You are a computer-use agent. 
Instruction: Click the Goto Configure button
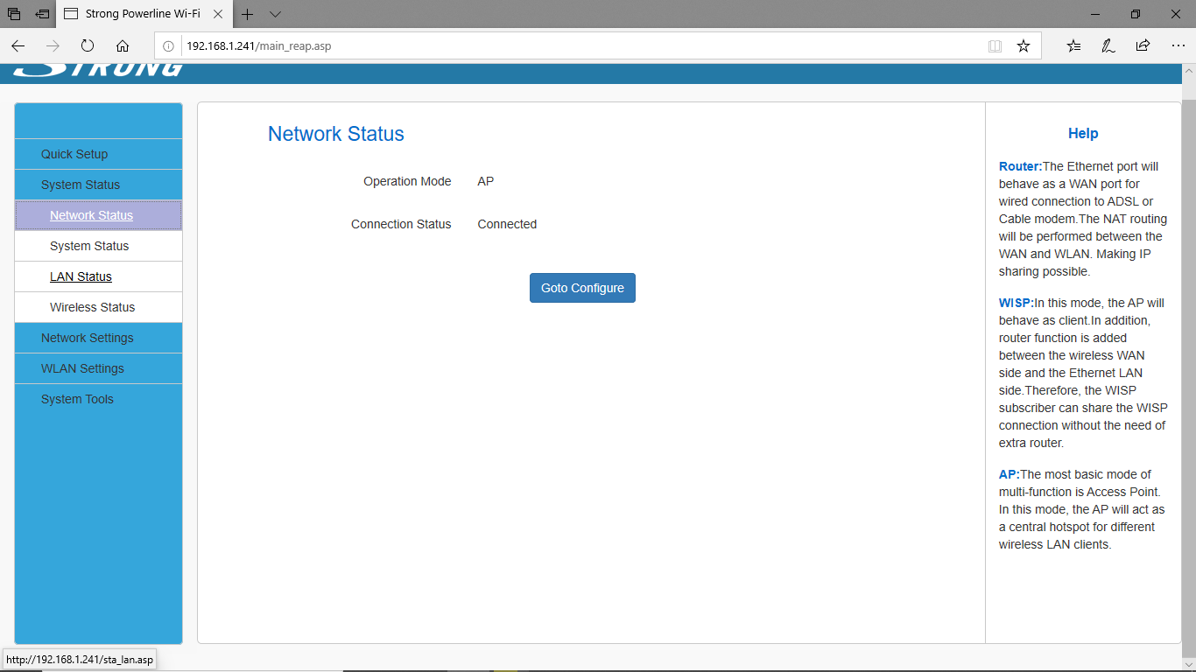point(582,288)
